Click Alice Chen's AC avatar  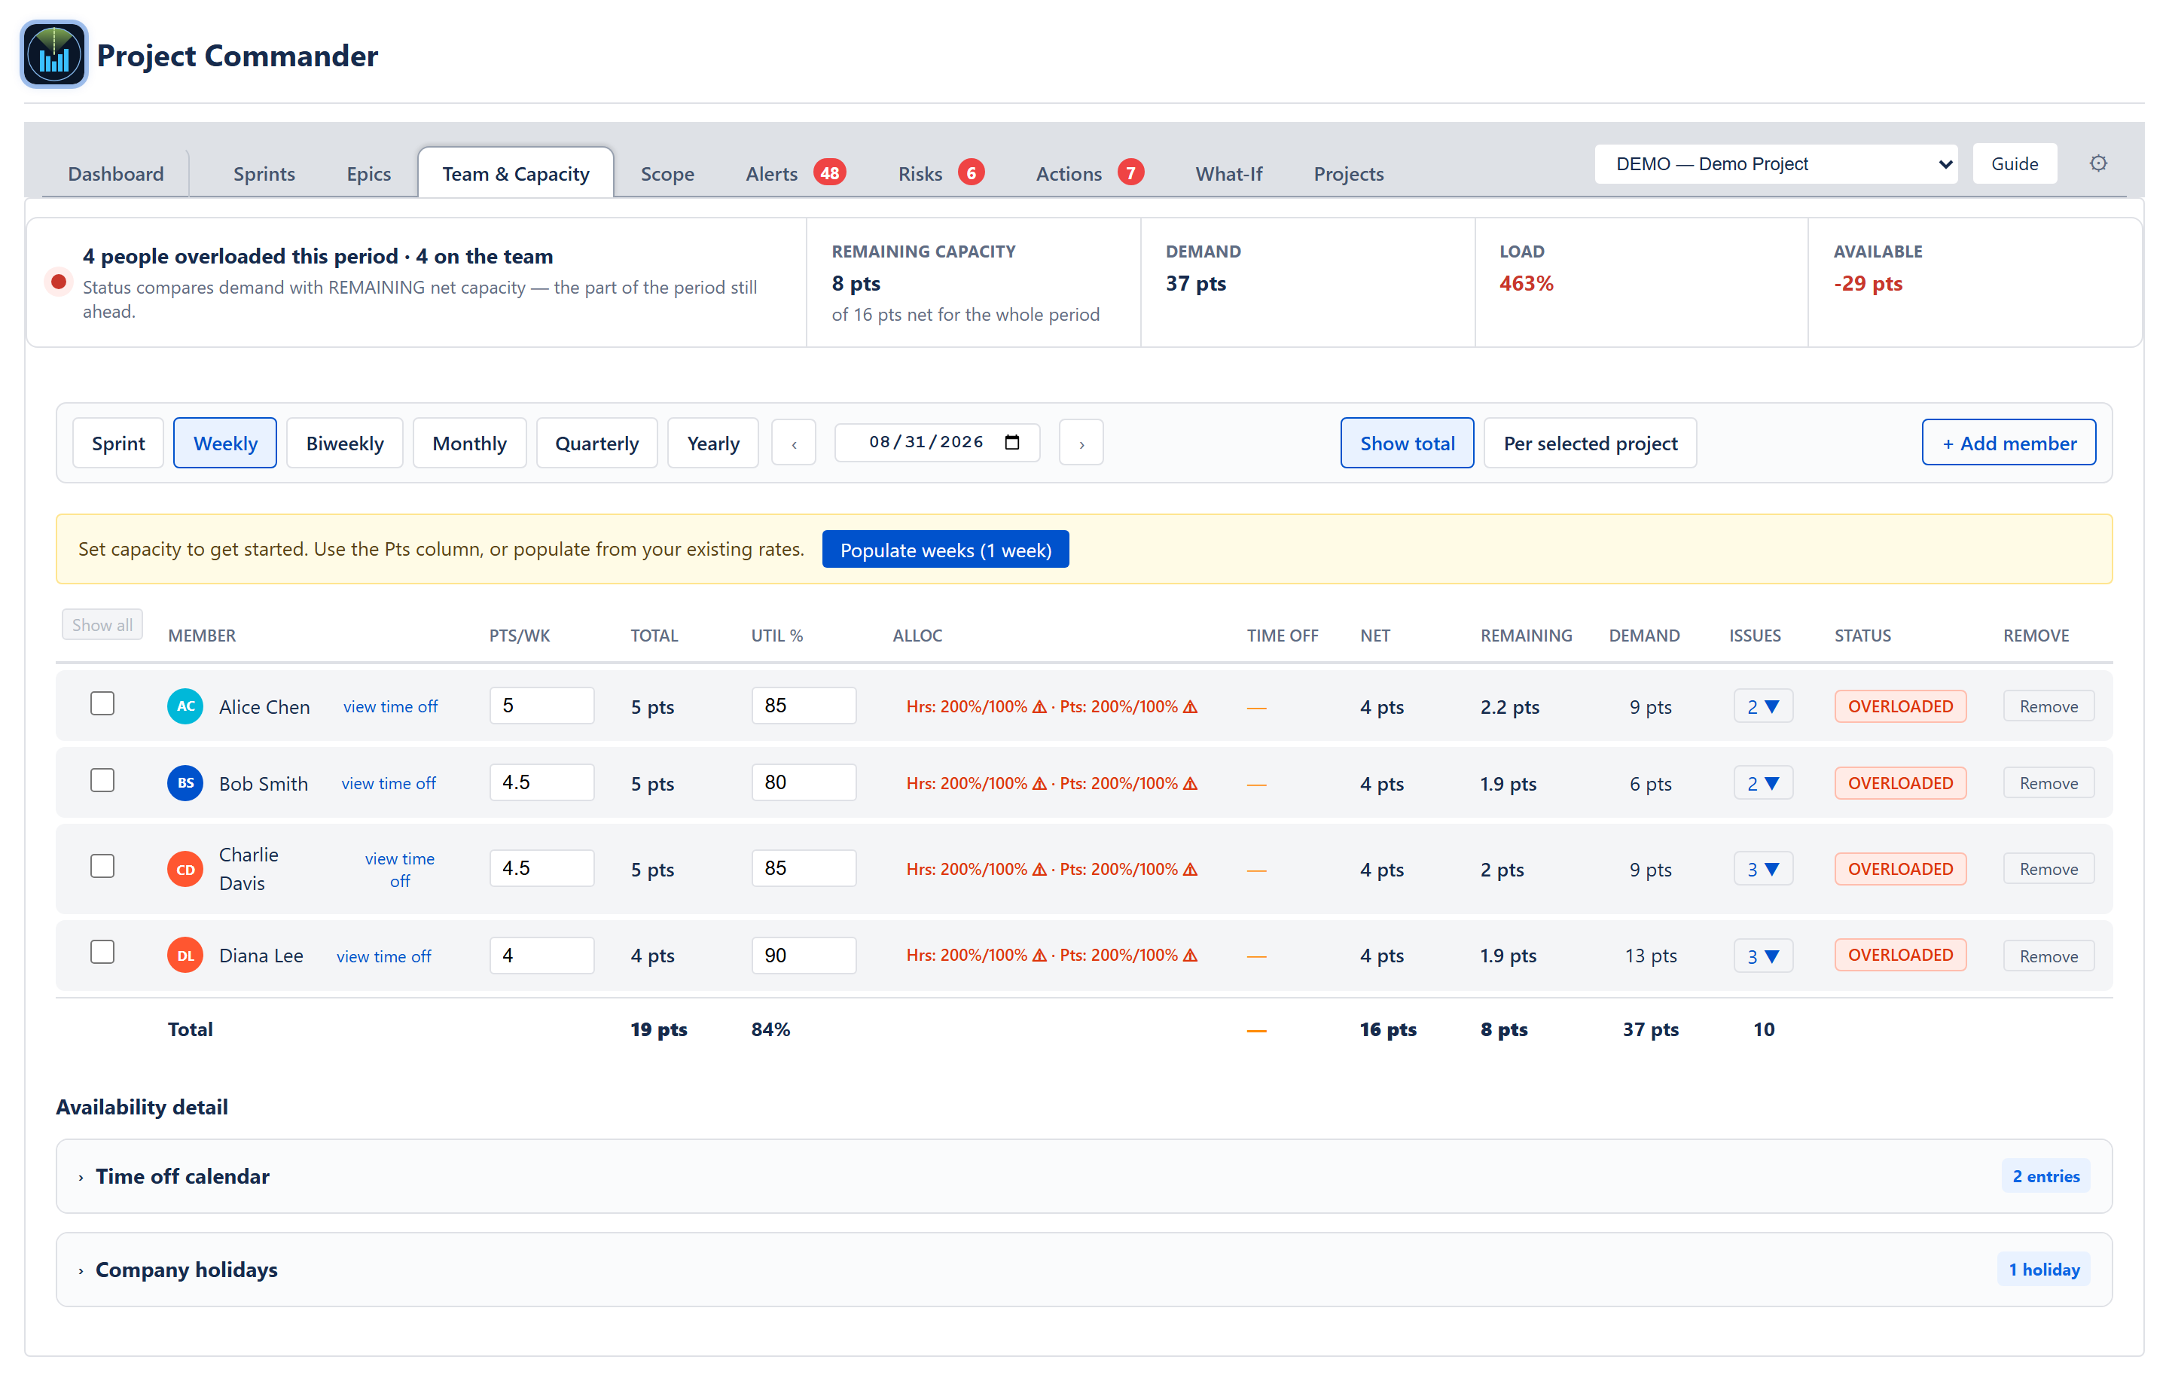click(185, 706)
